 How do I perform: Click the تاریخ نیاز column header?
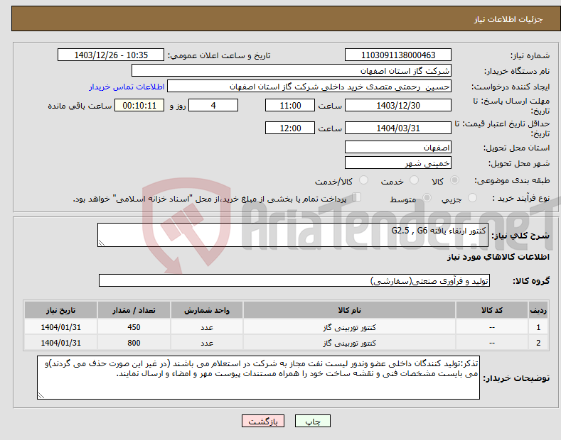61,310
